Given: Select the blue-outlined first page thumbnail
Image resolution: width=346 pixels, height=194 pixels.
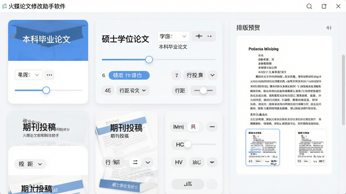Looking at the screenshot, I should click(x=263, y=147).
